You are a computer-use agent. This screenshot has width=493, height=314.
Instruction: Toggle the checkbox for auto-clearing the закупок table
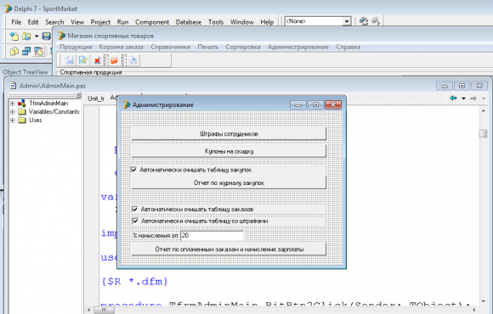134,170
